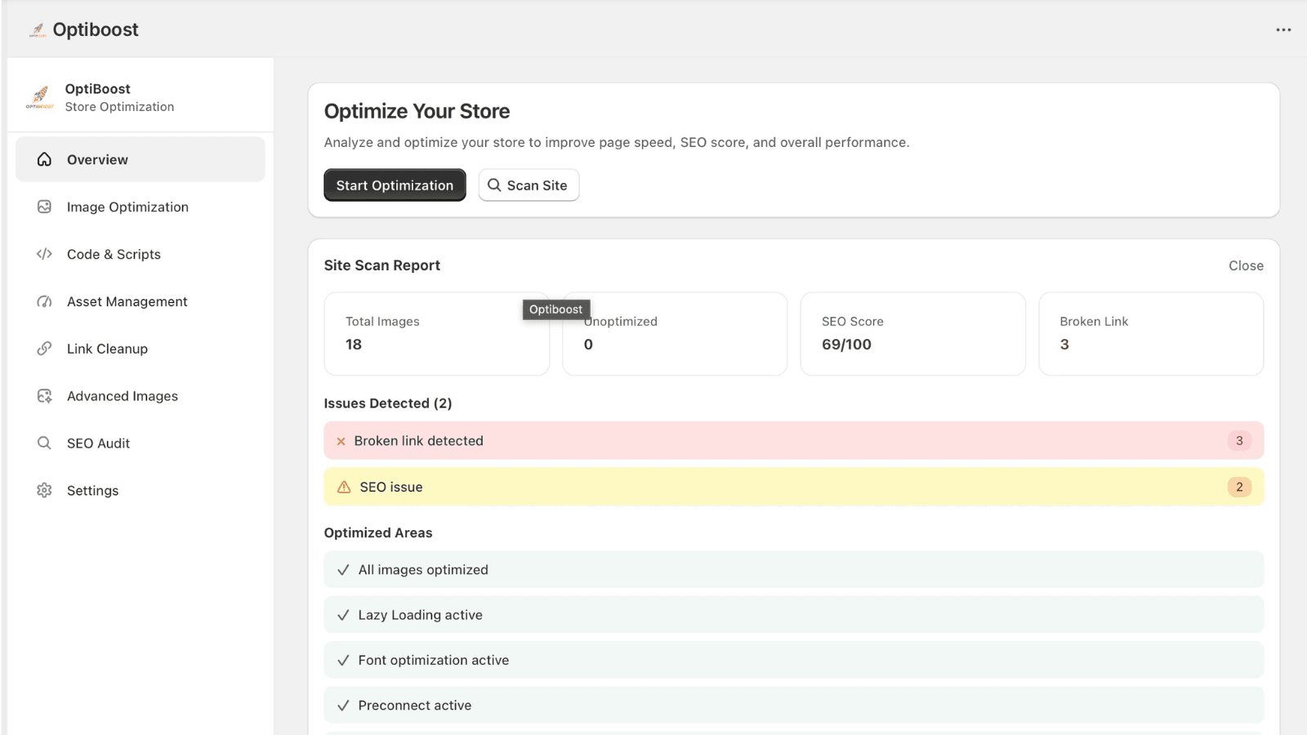
Task: Click the Broken Link count card
Action: 1151,334
